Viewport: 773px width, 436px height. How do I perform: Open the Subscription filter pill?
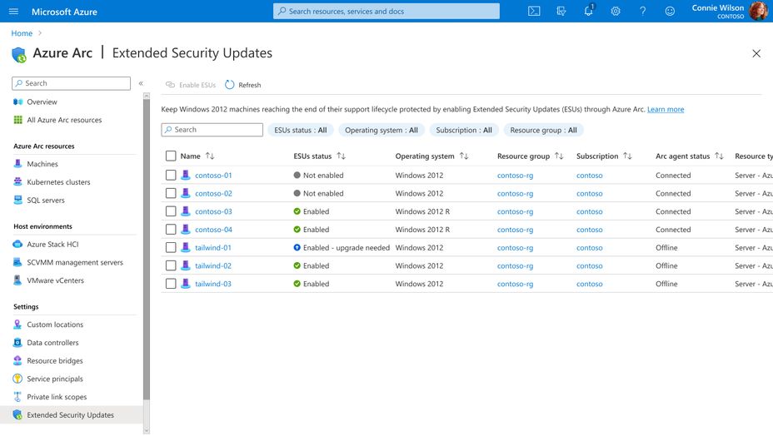pyautogui.click(x=464, y=130)
